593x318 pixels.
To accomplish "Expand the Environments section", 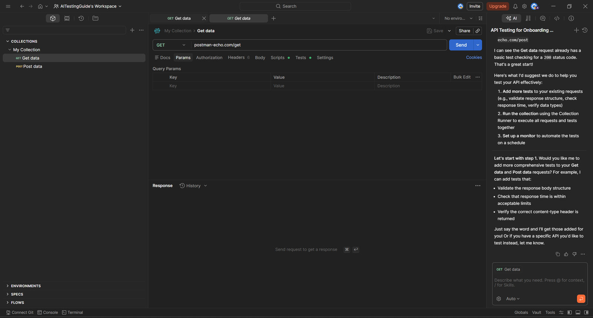I will click(x=26, y=286).
